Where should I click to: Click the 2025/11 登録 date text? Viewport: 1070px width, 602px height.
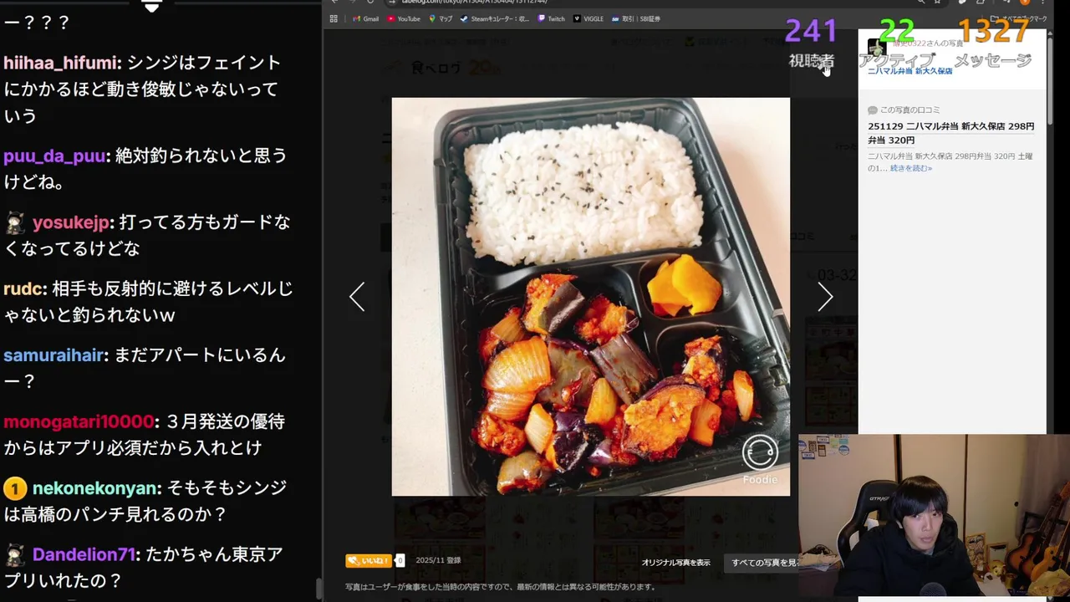pos(438,560)
